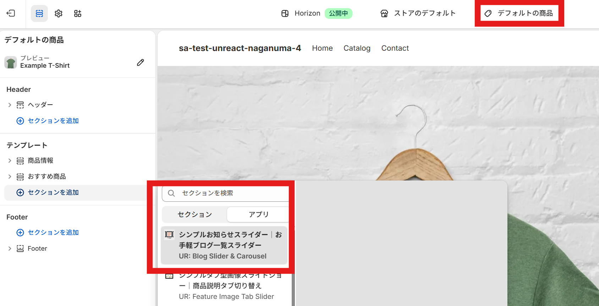Expand the Footer section row
The height and width of the screenshot is (306, 599).
[x=10, y=249]
